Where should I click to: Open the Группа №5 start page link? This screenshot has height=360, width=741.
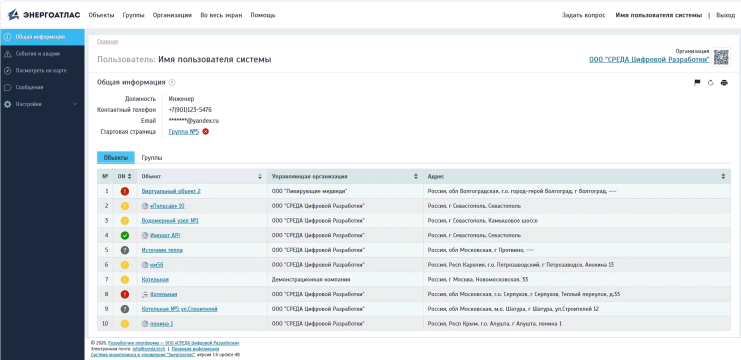[184, 131]
